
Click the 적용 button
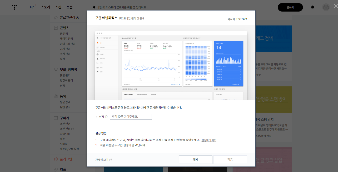230,160
